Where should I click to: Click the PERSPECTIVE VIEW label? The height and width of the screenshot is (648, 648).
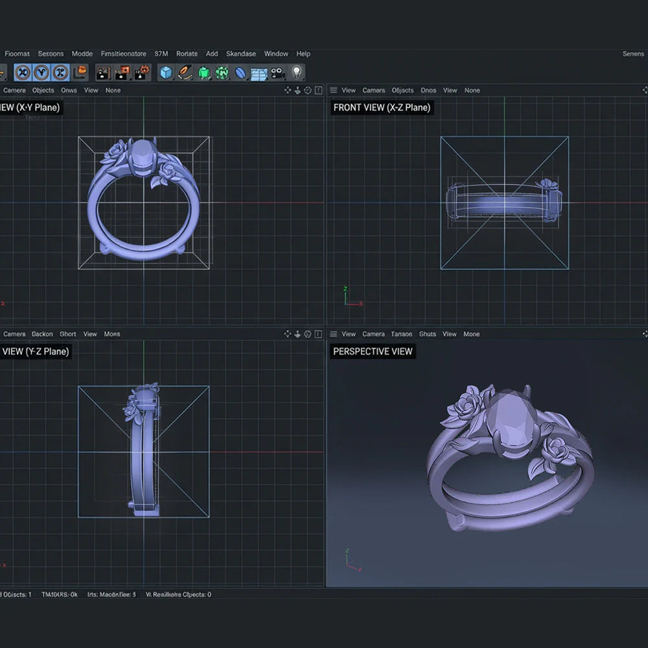pos(373,351)
